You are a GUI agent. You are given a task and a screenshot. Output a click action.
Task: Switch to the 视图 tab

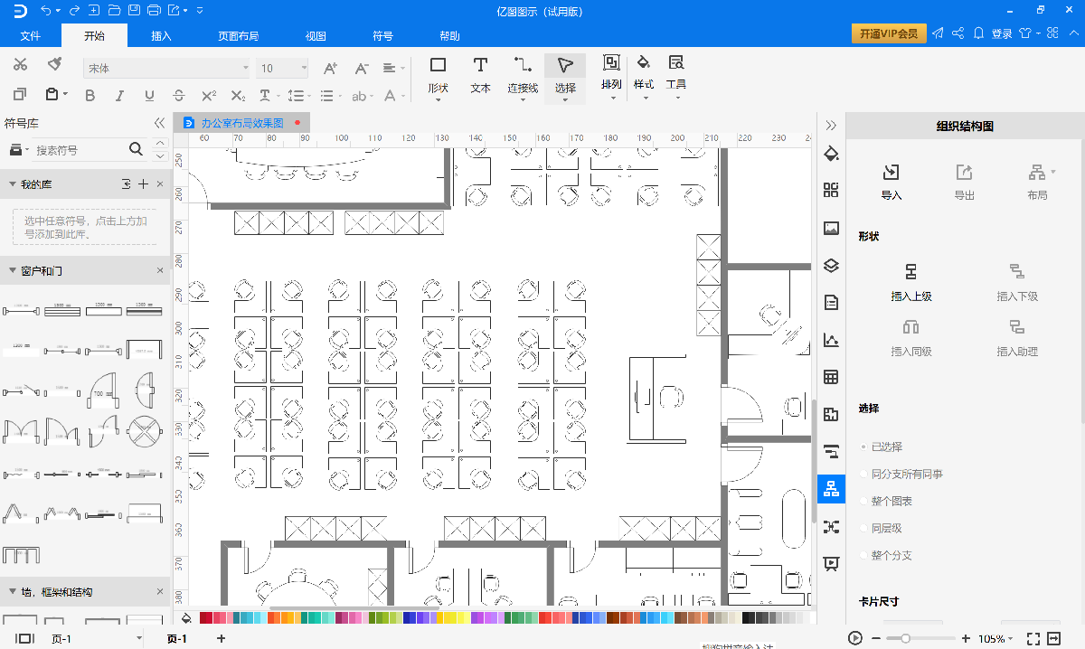[x=316, y=36]
